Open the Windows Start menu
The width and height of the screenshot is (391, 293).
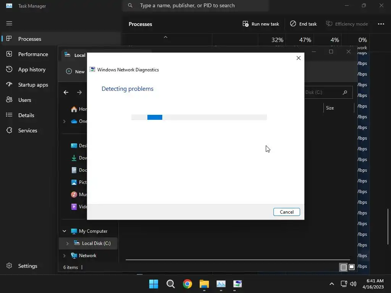[153, 284]
